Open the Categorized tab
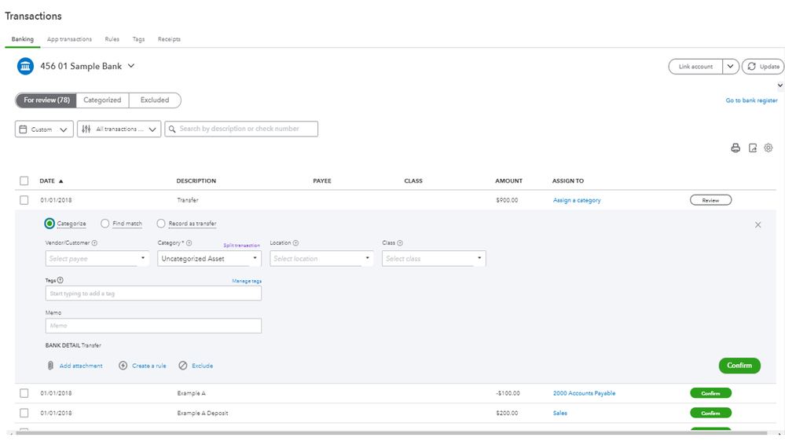 [102, 100]
